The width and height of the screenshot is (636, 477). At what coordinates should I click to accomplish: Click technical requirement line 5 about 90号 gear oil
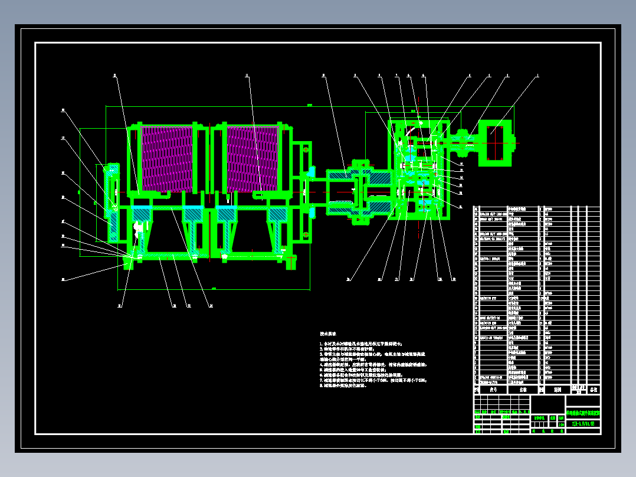tap(352, 370)
